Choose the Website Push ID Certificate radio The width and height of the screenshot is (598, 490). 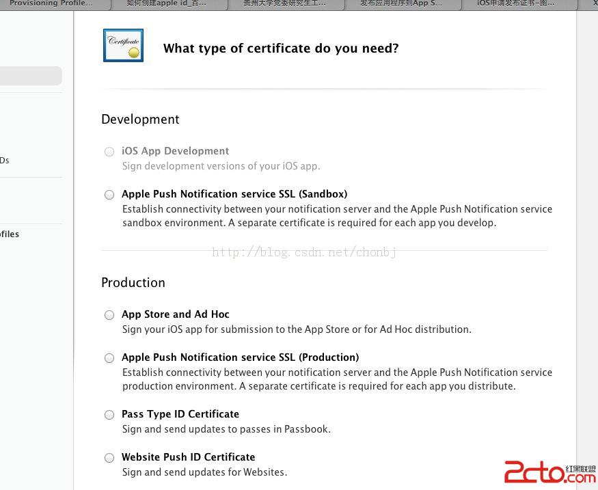point(109,458)
